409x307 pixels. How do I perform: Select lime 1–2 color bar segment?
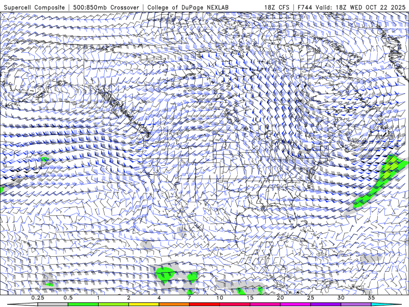pyautogui.click(x=113, y=304)
